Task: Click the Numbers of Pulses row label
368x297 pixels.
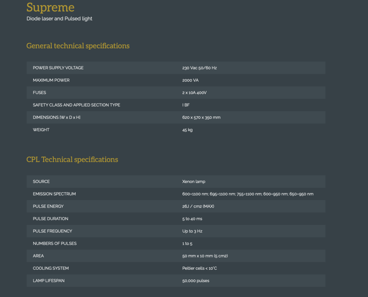Action: point(55,243)
